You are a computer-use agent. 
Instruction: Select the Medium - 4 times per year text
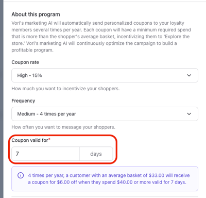pyautogui.click(x=46, y=114)
